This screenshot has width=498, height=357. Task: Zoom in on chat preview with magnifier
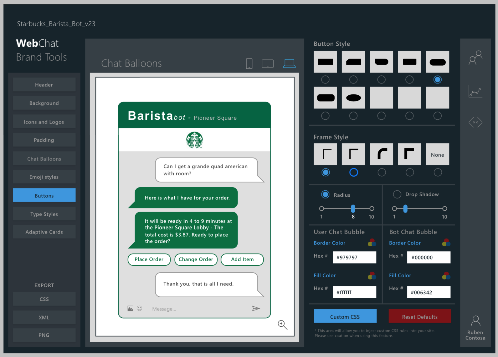click(x=282, y=325)
